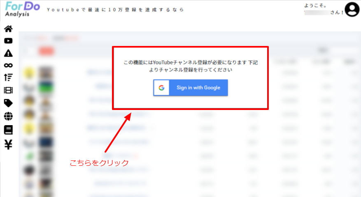Open the home icon in sidebar

8,29
